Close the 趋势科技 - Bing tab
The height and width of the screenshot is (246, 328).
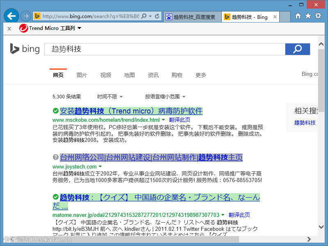[275, 17]
